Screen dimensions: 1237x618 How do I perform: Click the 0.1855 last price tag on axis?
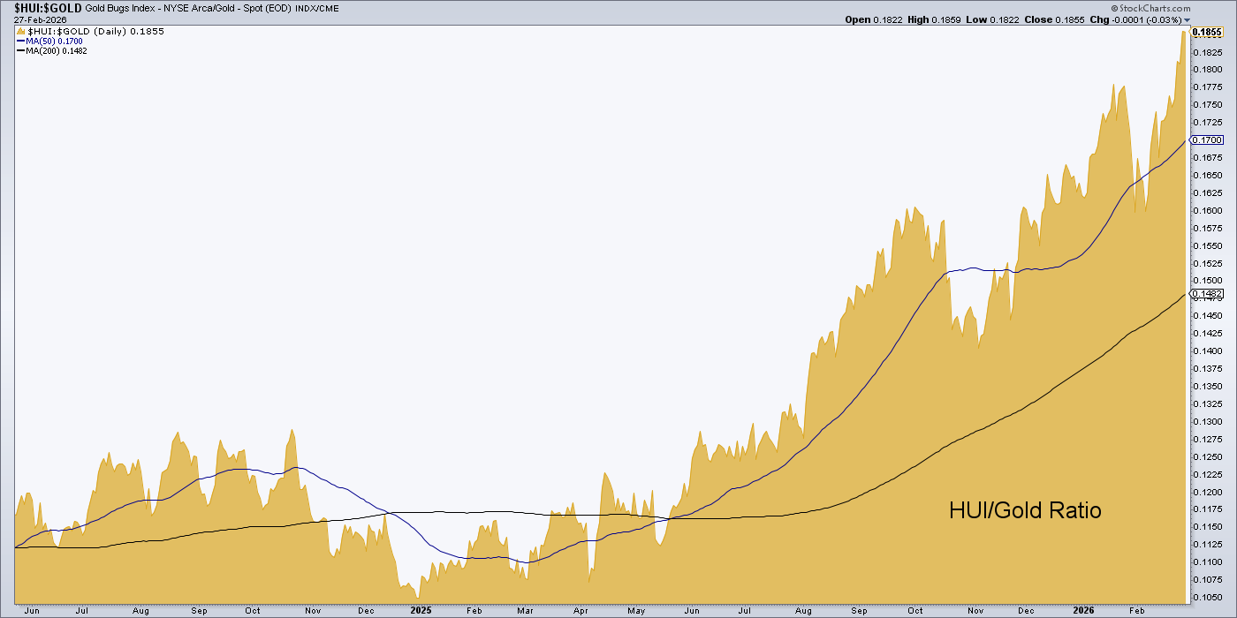click(x=1207, y=32)
